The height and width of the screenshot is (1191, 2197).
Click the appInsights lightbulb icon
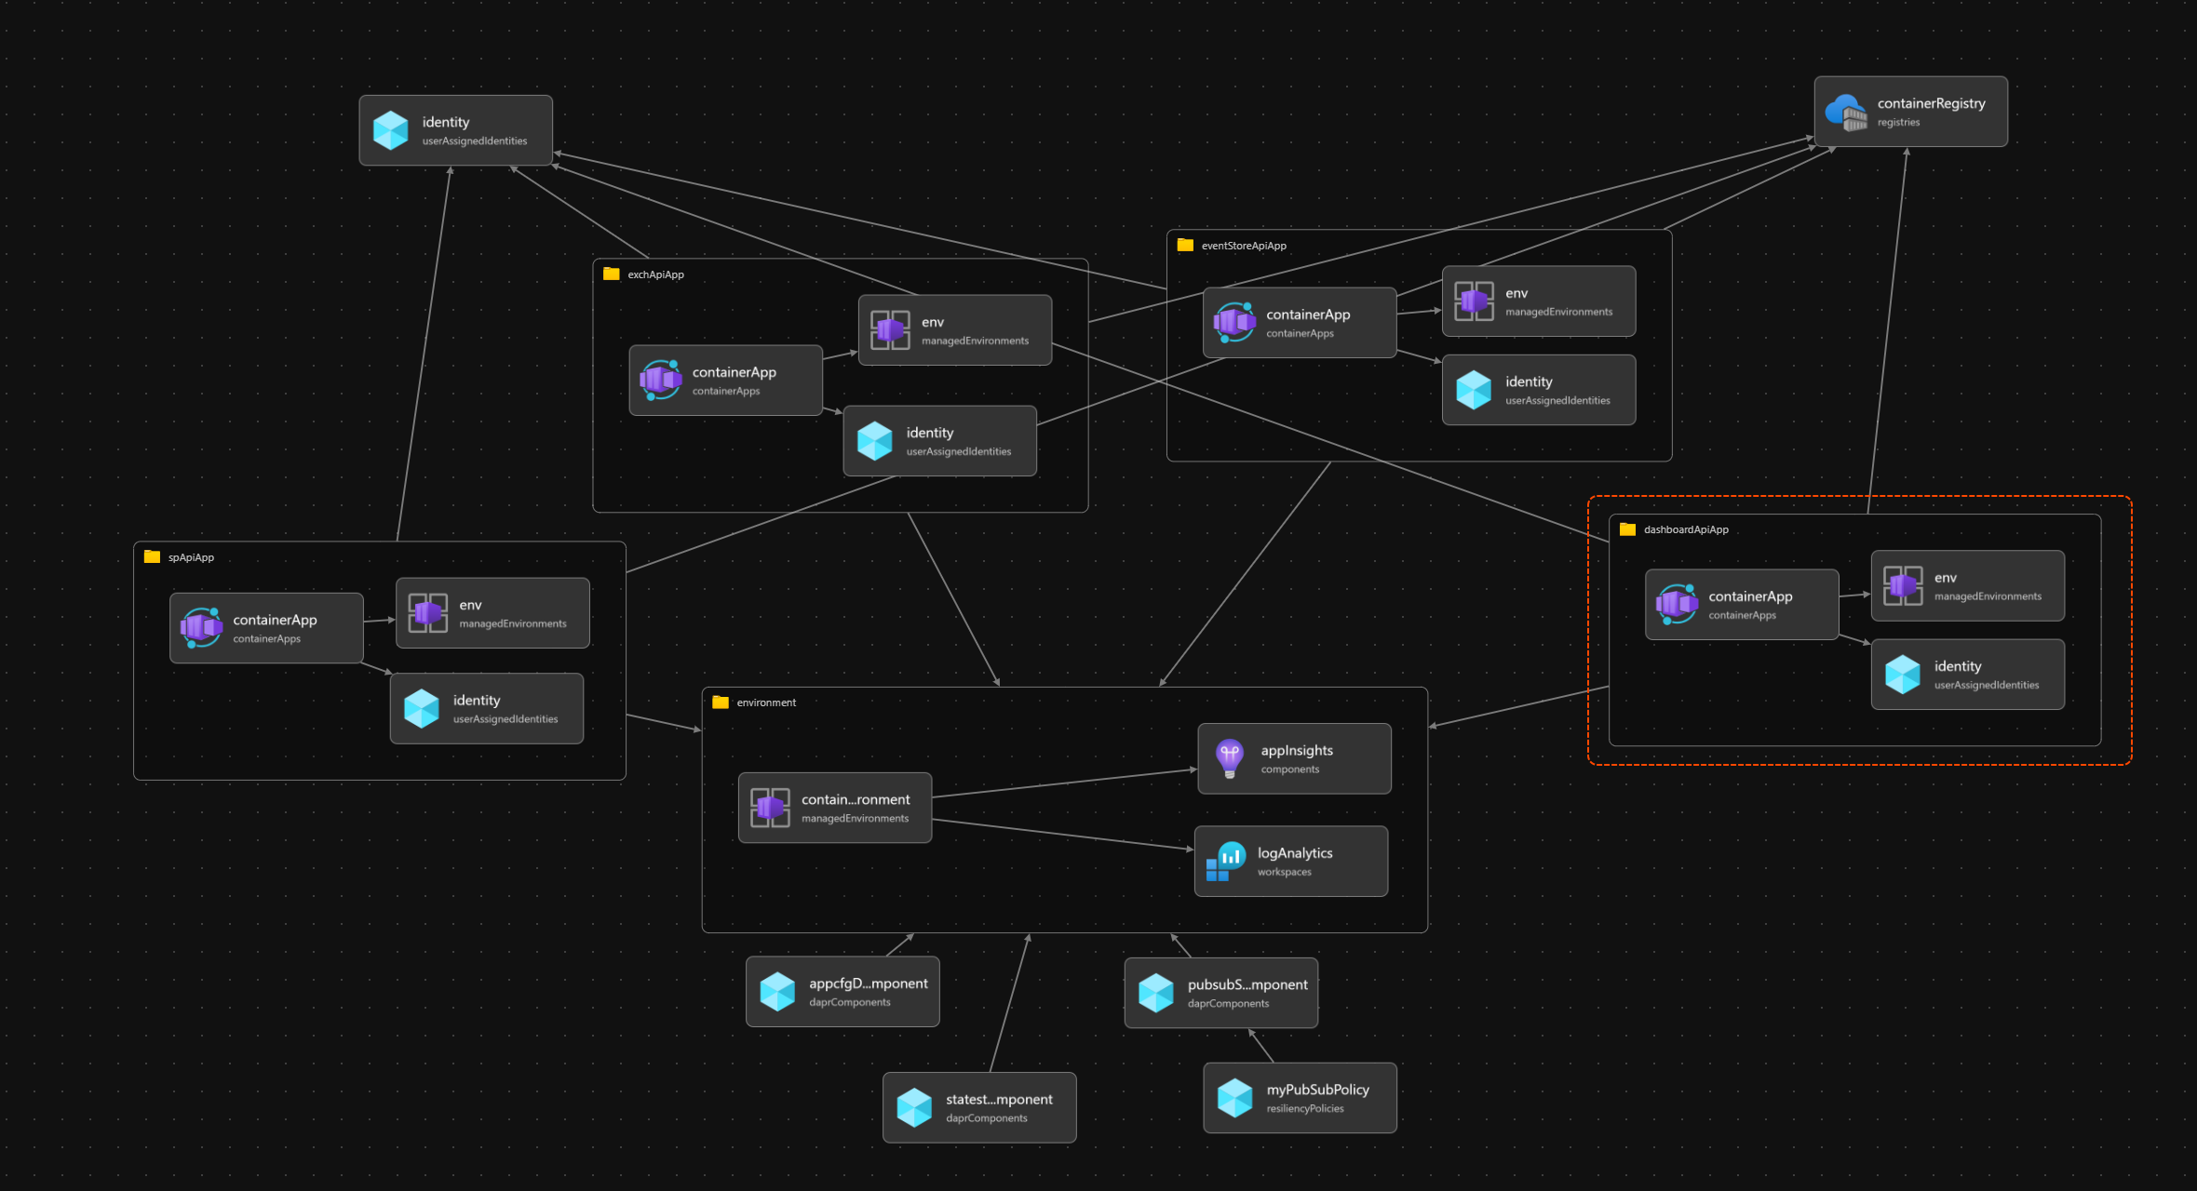coord(1229,758)
